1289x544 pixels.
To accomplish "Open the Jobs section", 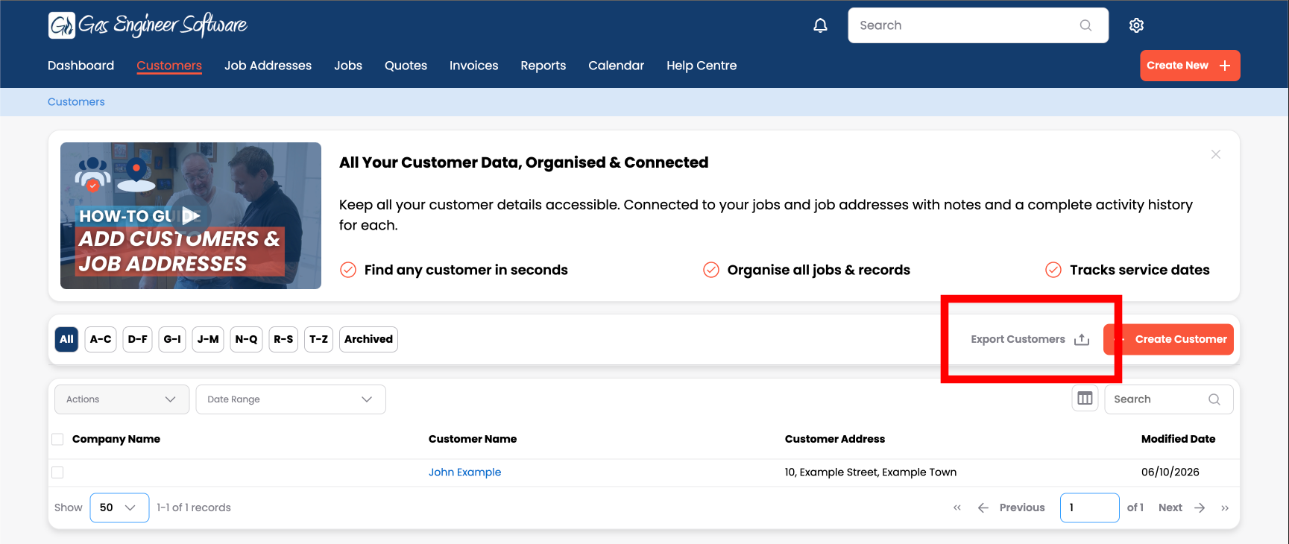I will (x=348, y=66).
